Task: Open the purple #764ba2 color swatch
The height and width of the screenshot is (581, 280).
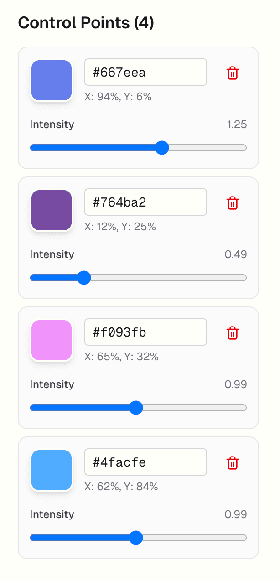Action: pyautogui.click(x=52, y=210)
